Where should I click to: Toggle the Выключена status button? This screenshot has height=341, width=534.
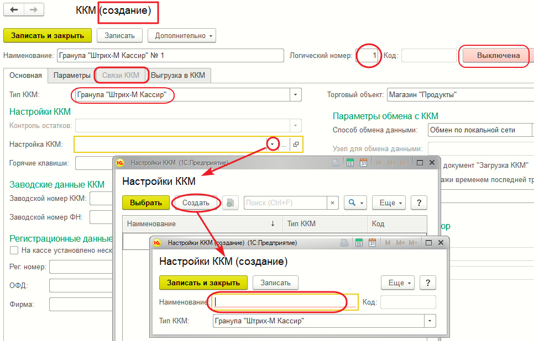(x=498, y=55)
